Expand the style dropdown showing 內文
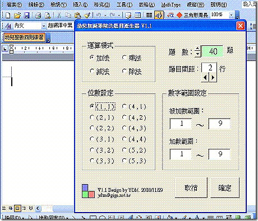This screenshot has height=221, width=258. 44,26
